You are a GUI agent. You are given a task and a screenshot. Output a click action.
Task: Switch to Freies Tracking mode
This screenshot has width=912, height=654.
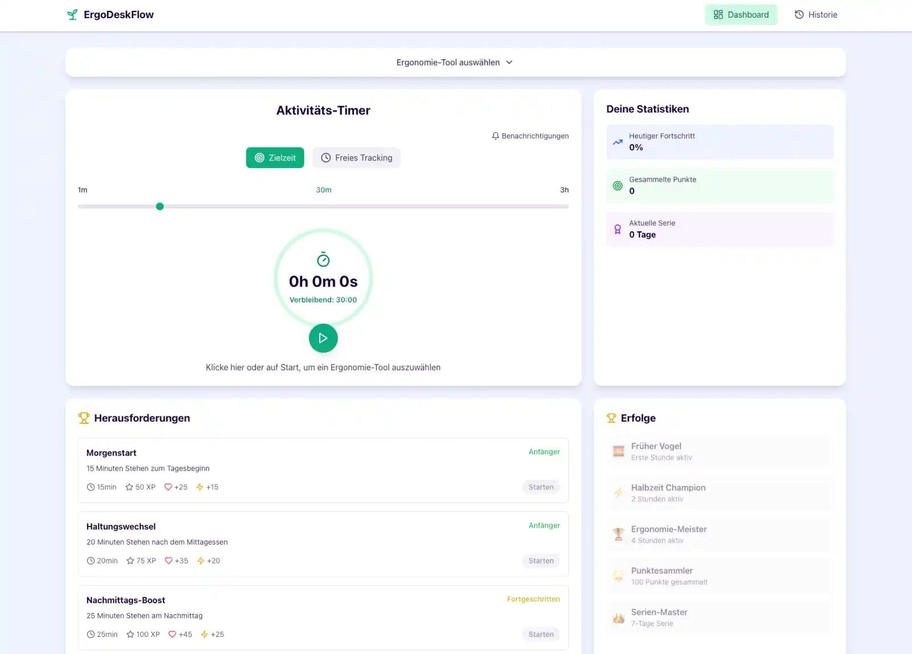[356, 158]
